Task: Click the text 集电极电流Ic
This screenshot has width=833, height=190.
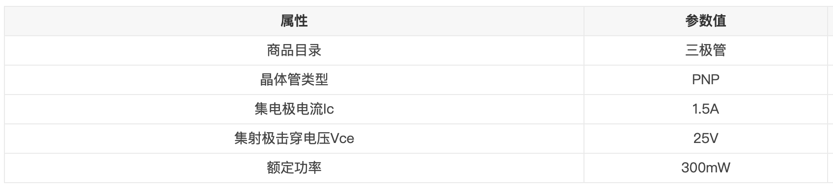Action: coord(294,109)
